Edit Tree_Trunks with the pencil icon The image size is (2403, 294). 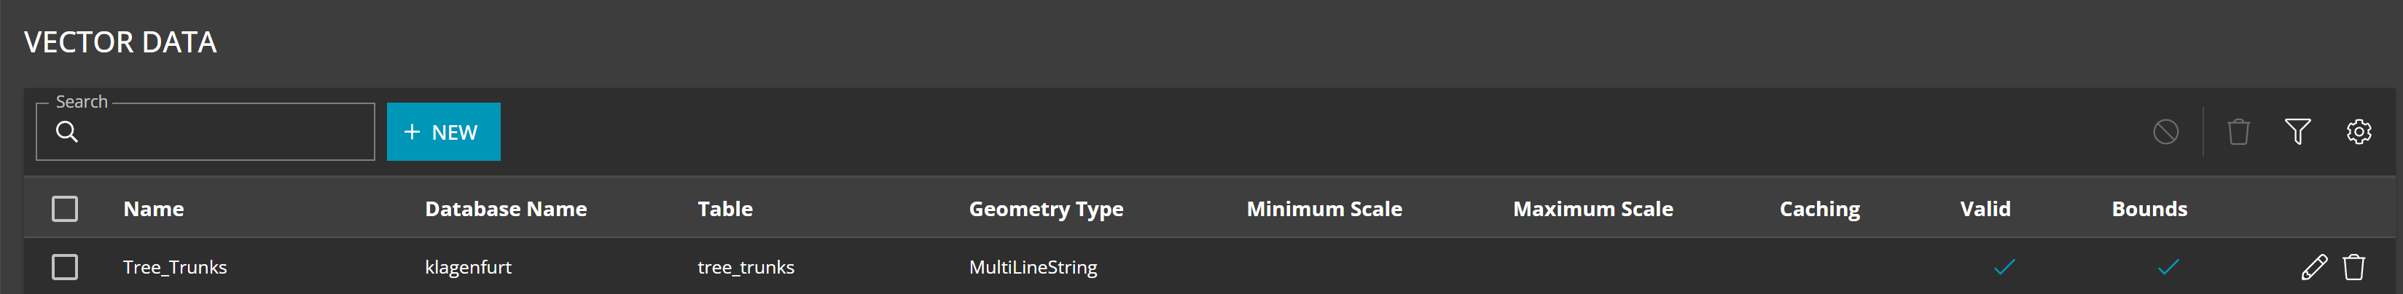coord(2314,267)
